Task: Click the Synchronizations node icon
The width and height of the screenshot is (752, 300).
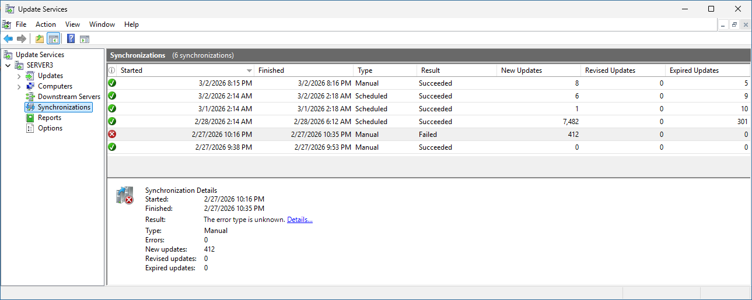Action: tap(30, 107)
